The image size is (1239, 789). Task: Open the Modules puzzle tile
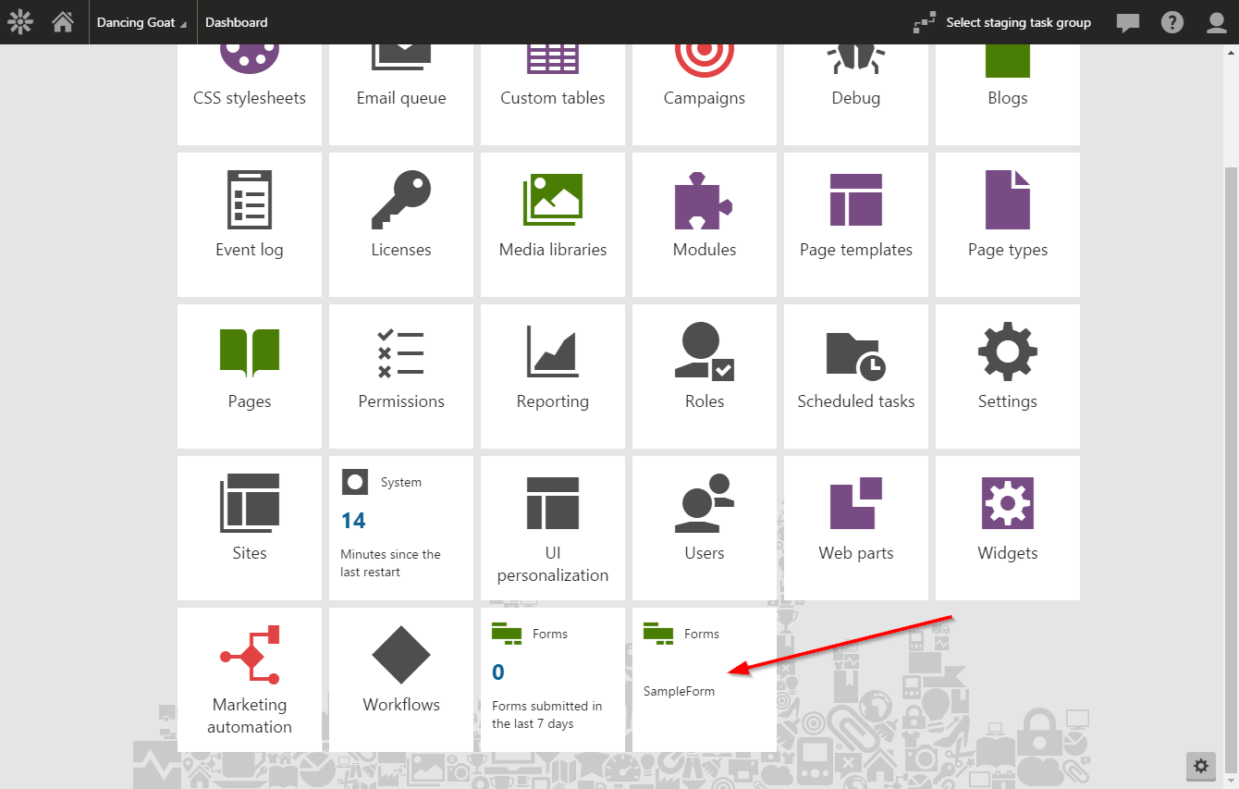[705, 224]
